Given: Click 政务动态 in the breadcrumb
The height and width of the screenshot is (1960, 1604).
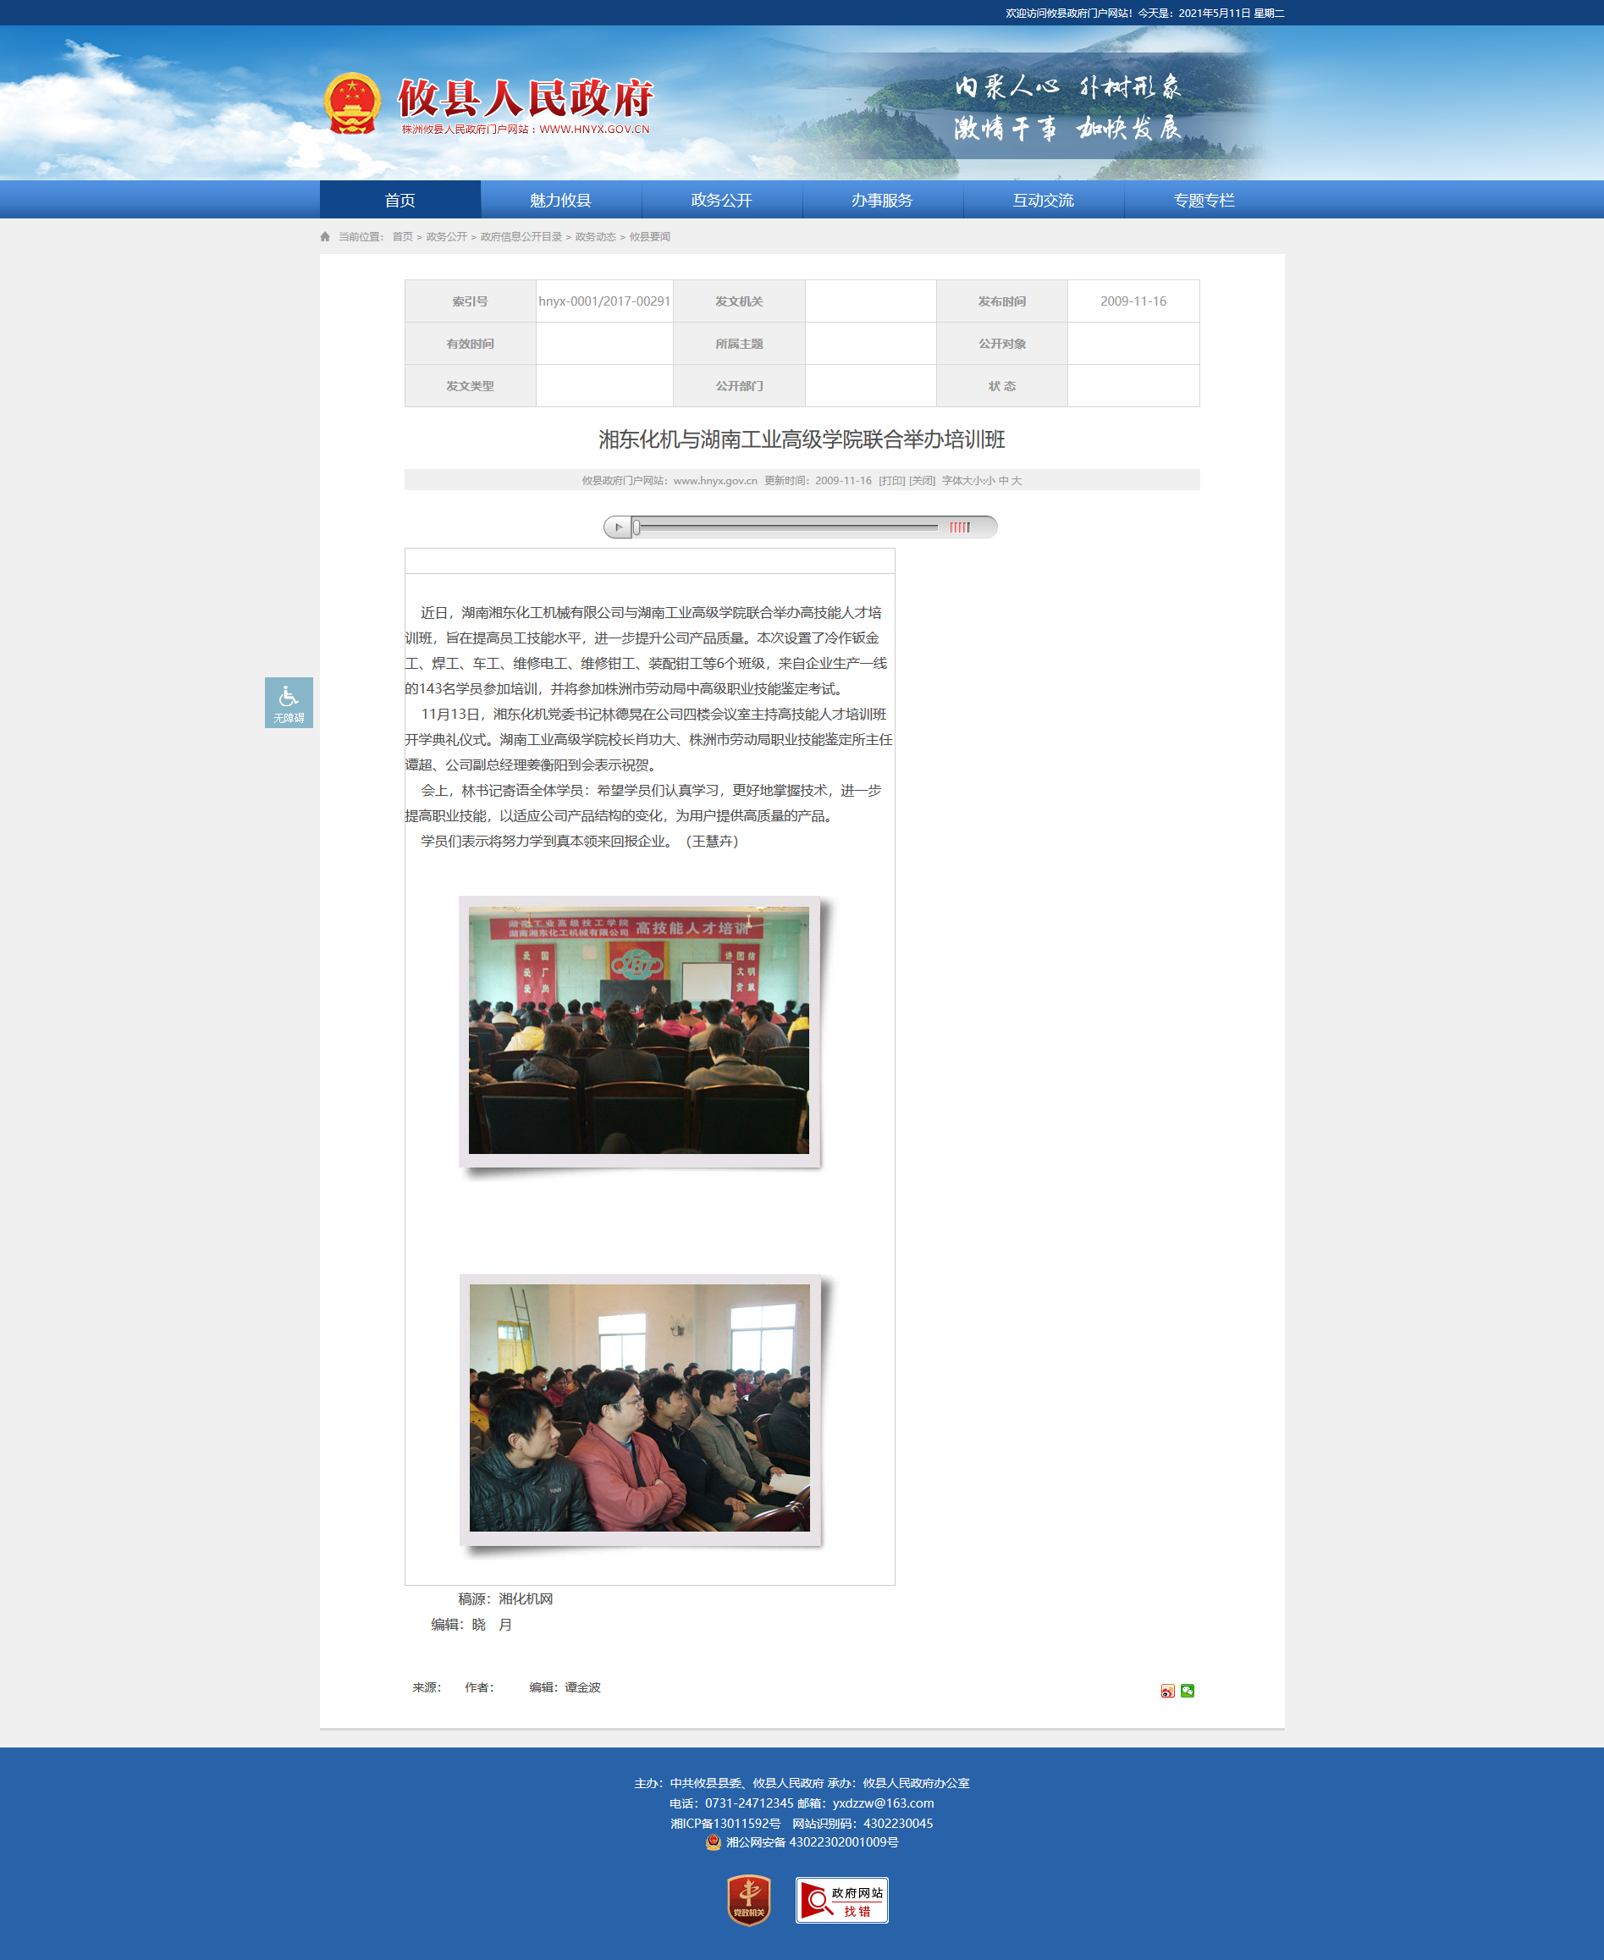Looking at the screenshot, I should click(595, 236).
